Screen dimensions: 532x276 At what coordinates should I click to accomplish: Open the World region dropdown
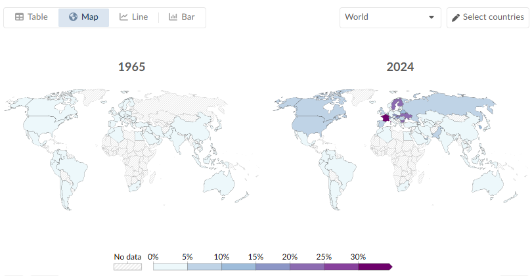(389, 17)
